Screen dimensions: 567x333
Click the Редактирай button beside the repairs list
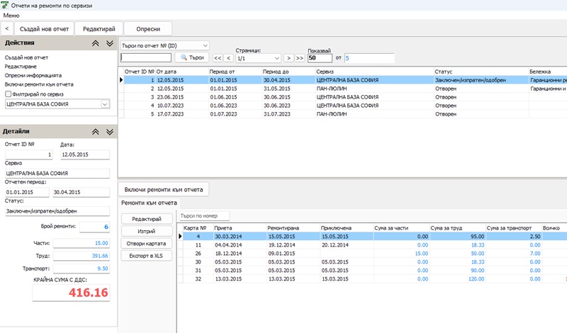[x=147, y=219]
